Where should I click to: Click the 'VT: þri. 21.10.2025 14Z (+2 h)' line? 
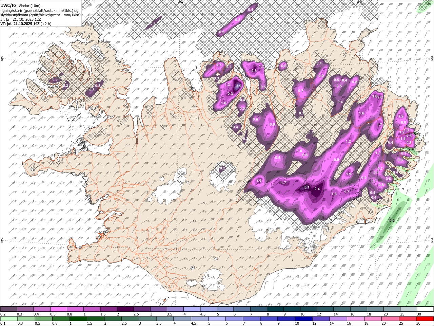(26, 24)
